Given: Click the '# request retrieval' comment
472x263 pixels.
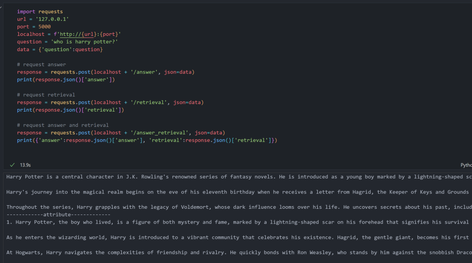Looking at the screenshot, I should click(x=46, y=95).
